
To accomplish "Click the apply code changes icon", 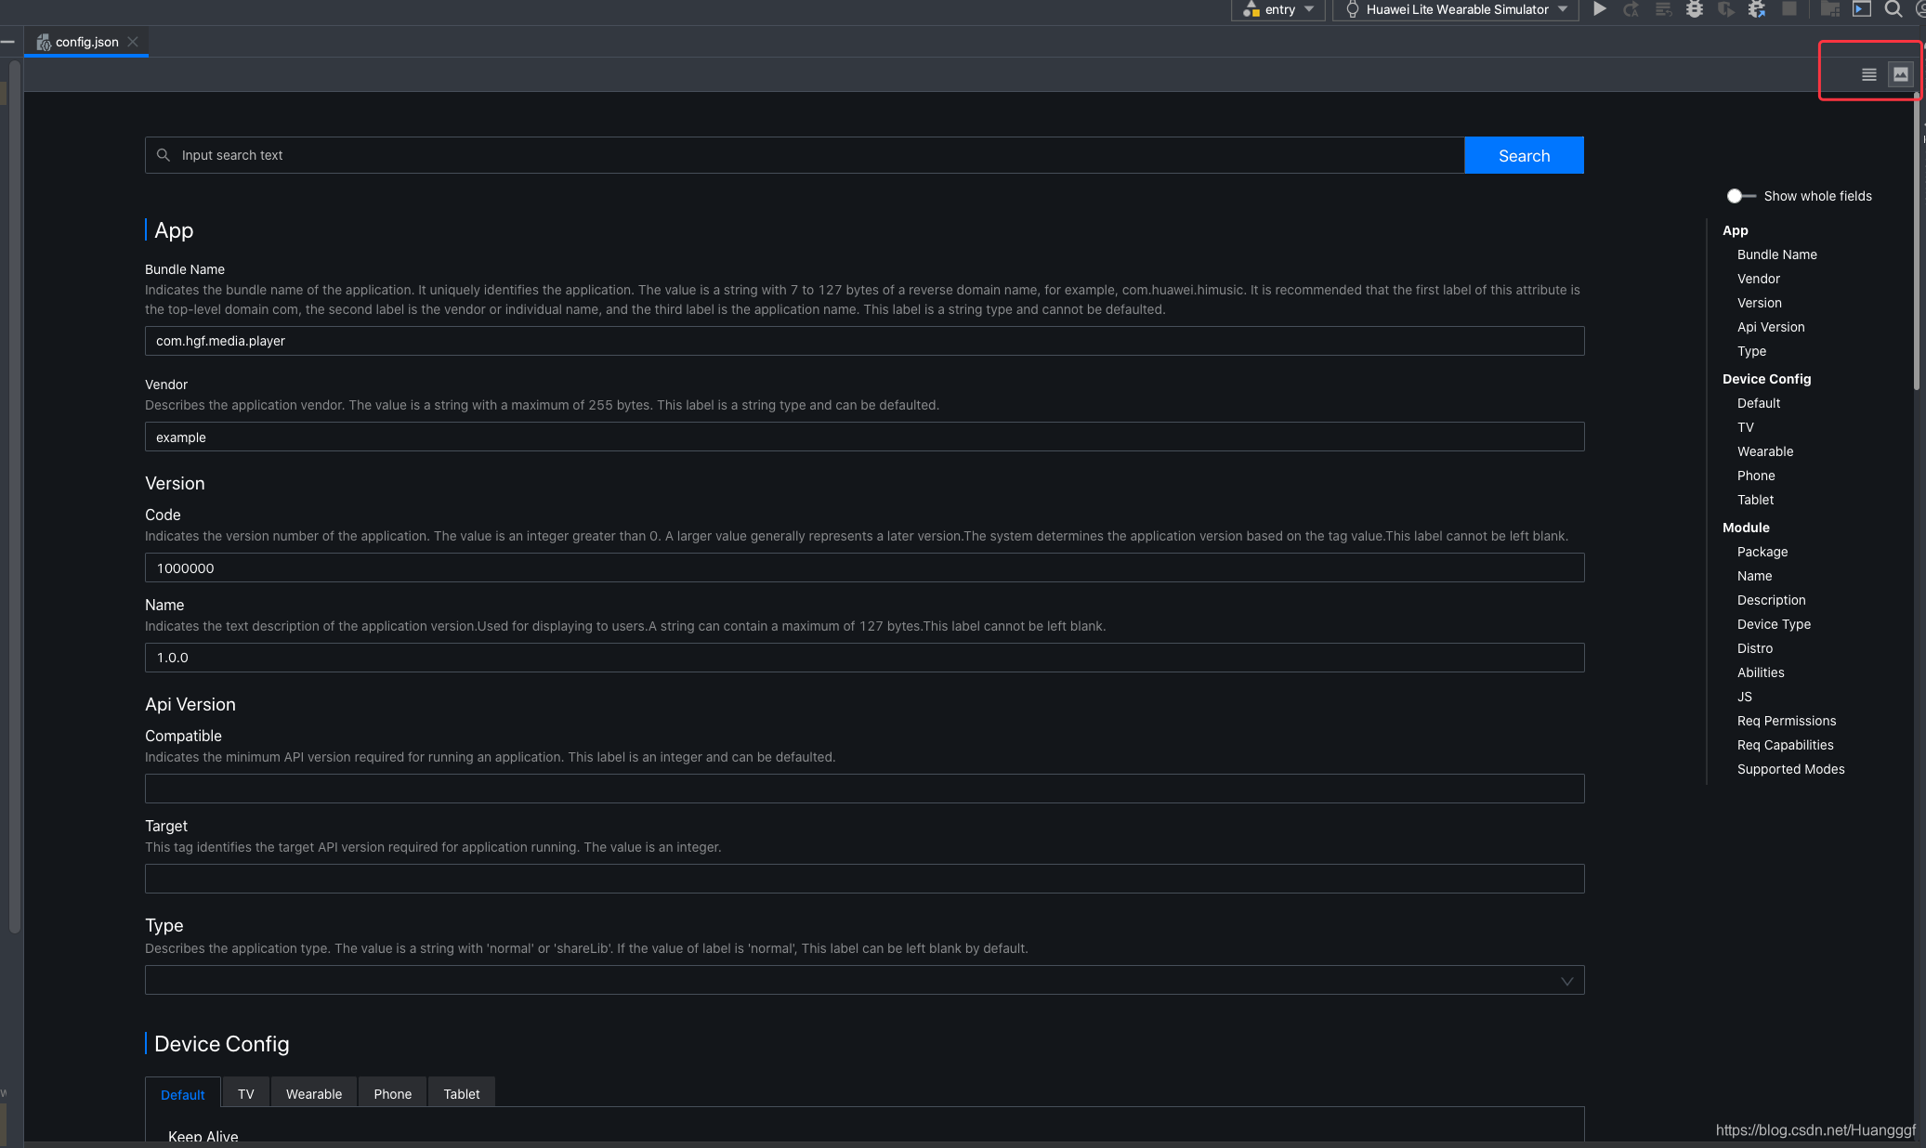I will tap(1663, 9).
